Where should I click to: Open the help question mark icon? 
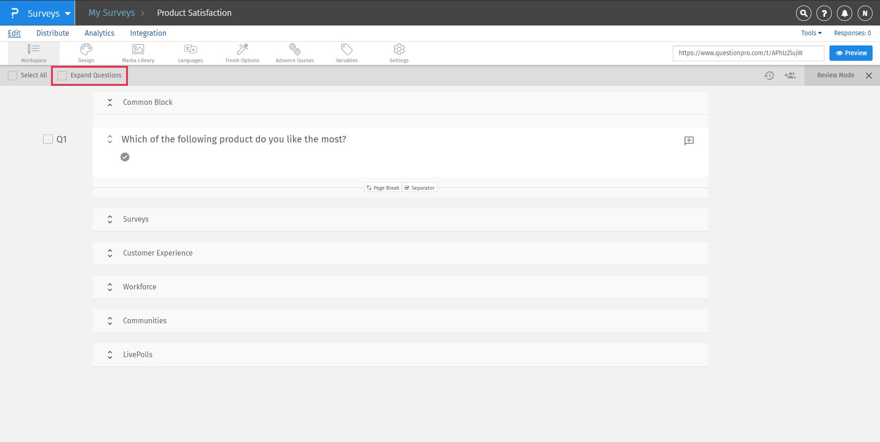(x=824, y=13)
